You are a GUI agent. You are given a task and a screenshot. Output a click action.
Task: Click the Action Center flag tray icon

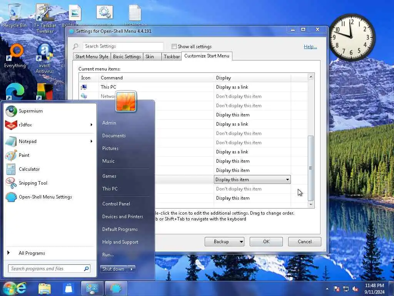[336, 289]
